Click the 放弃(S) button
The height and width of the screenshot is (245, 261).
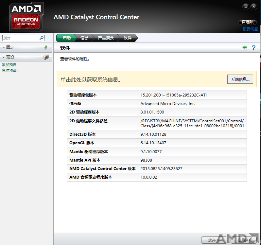coord(214,240)
